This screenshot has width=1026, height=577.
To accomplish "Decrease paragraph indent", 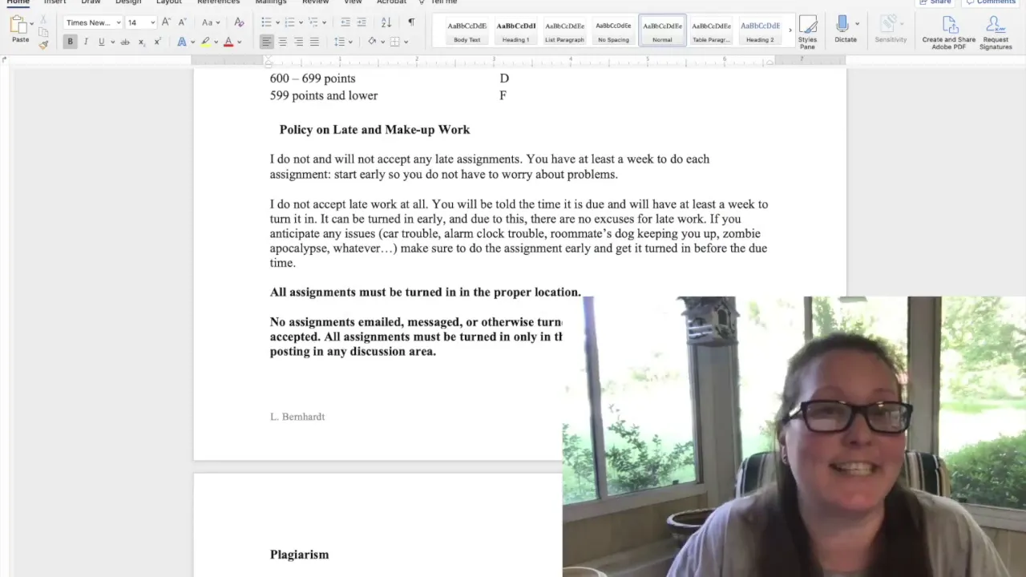I will click(345, 22).
